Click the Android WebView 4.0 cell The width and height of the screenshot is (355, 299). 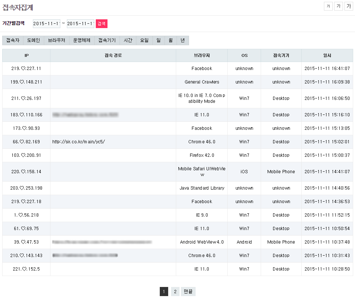[202, 242]
